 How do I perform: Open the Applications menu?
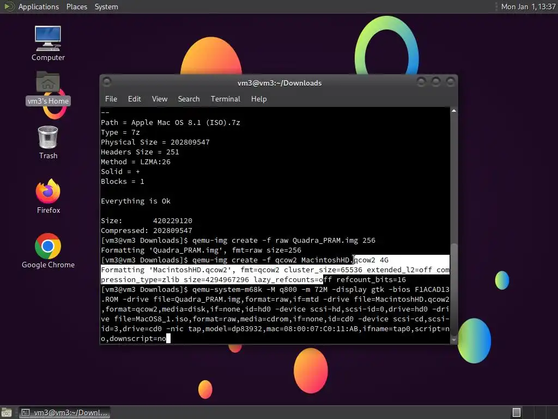[39, 7]
